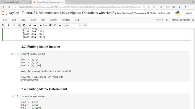Save and checkpoint the notebook
Screen dimensions: 195x109
3,25
